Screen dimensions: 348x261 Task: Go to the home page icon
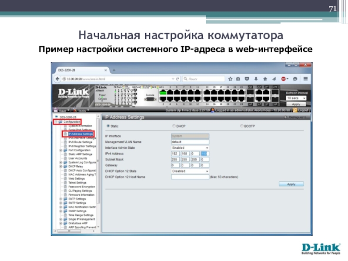click(265, 79)
